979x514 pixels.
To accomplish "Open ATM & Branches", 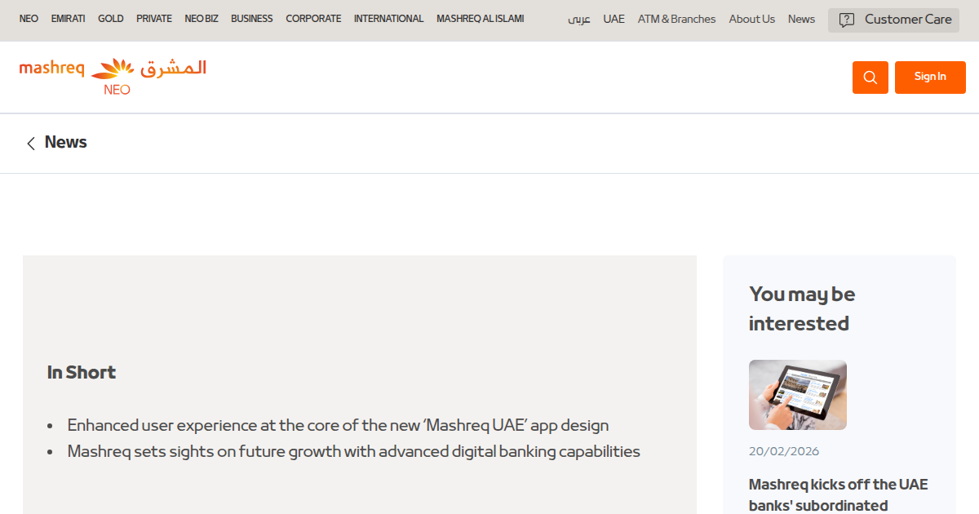I will [x=676, y=19].
